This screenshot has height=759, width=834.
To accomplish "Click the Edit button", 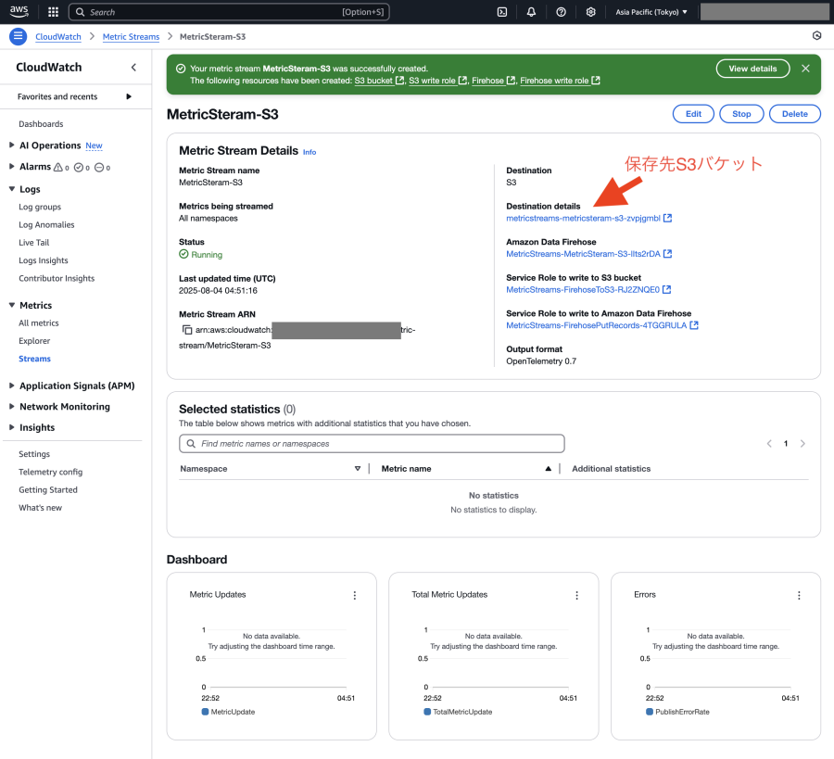I will click(x=693, y=114).
